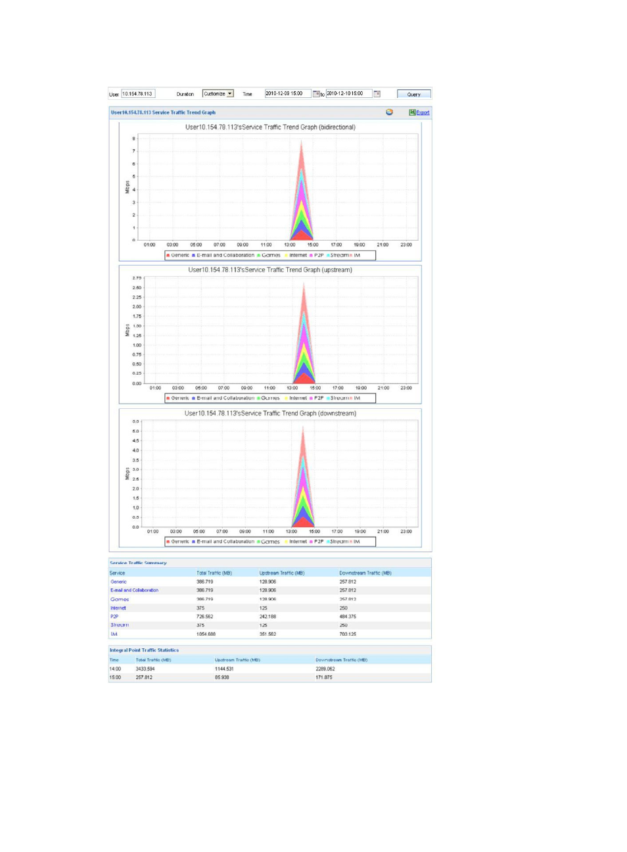
Task: Click the Excel icon next to Export
Action: pyautogui.click(x=412, y=112)
